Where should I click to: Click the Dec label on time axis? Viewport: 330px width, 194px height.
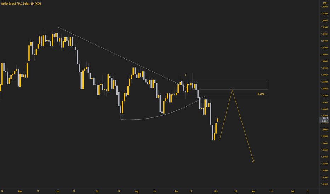tap(293, 191)
